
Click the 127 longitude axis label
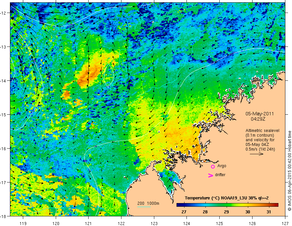click(x=285, y=223)
